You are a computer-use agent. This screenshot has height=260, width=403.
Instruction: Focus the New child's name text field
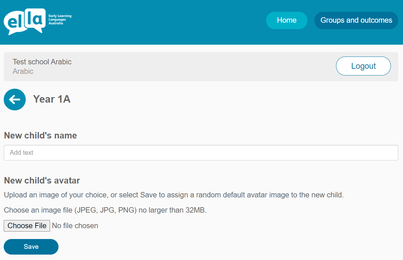[x=201, y=153]
